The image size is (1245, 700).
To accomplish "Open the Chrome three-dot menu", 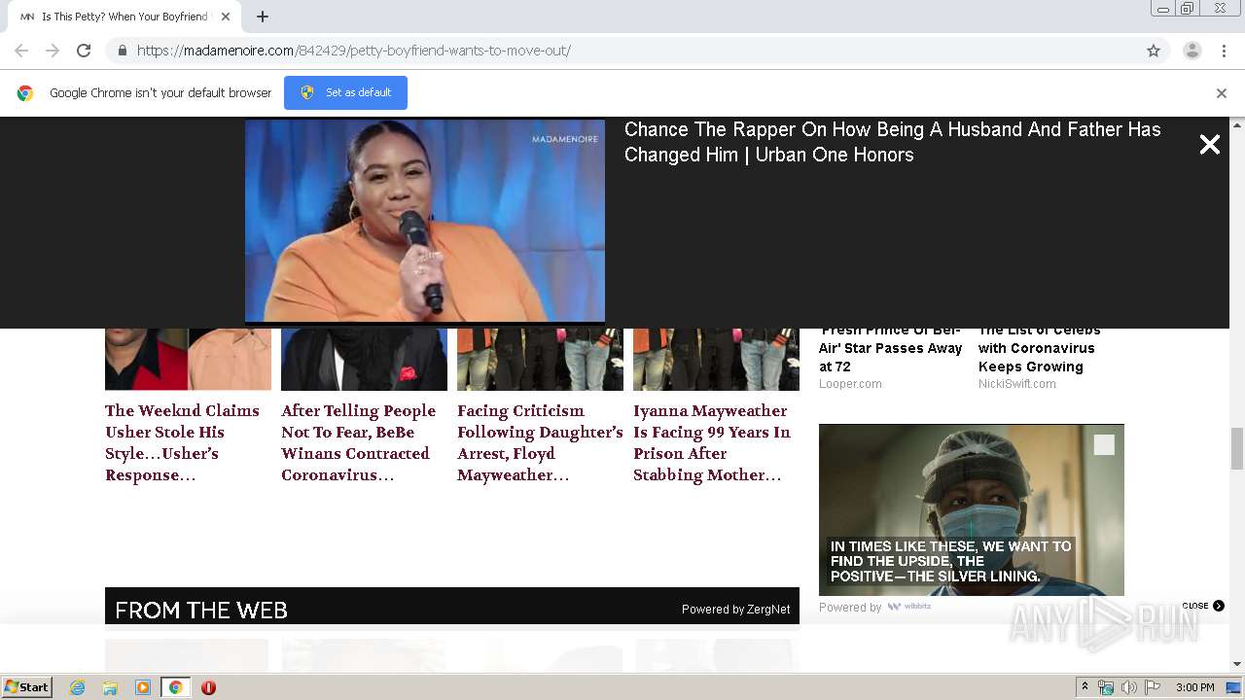I will (1224, 51).
